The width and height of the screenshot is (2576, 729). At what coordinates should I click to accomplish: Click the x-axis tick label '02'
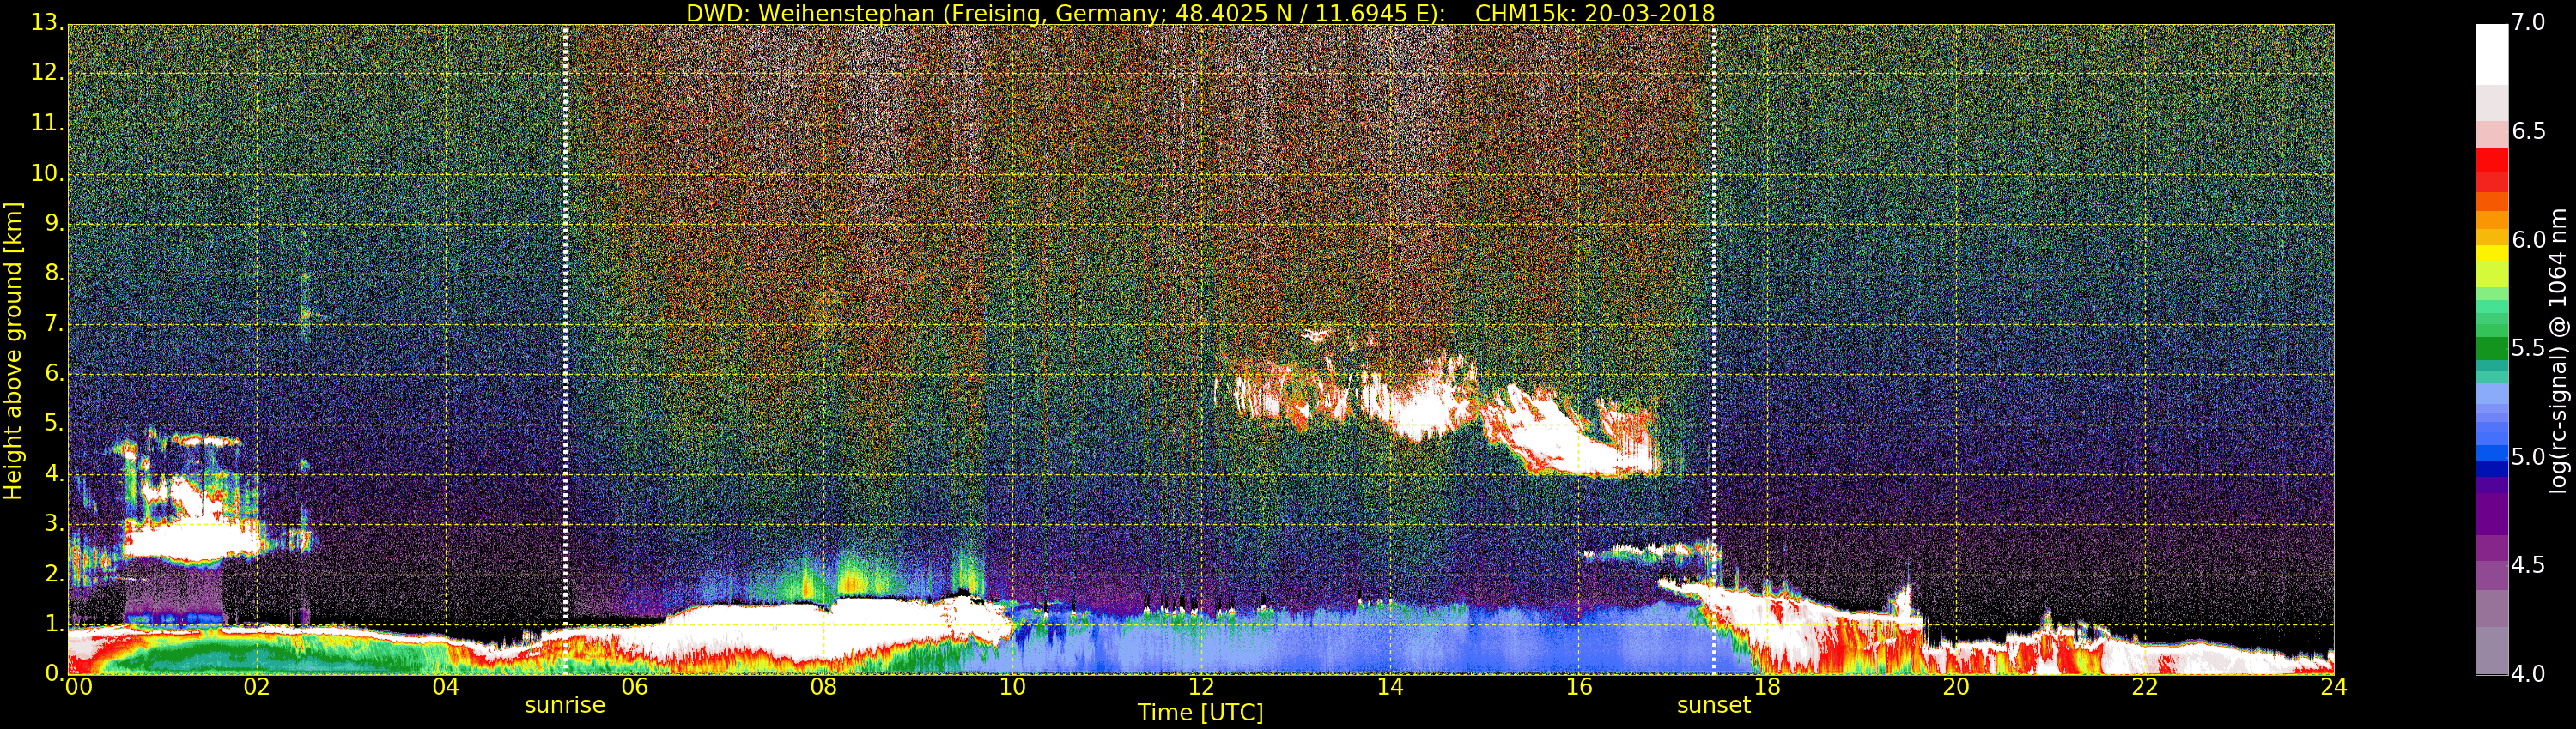click(x=257, y=686)
